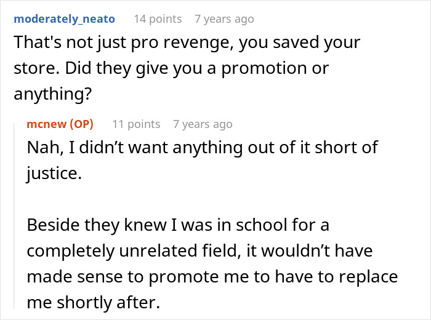Screen dimensions: 431x320
Task: Click the line "completely unrelated field"
Action: (200, 251)
